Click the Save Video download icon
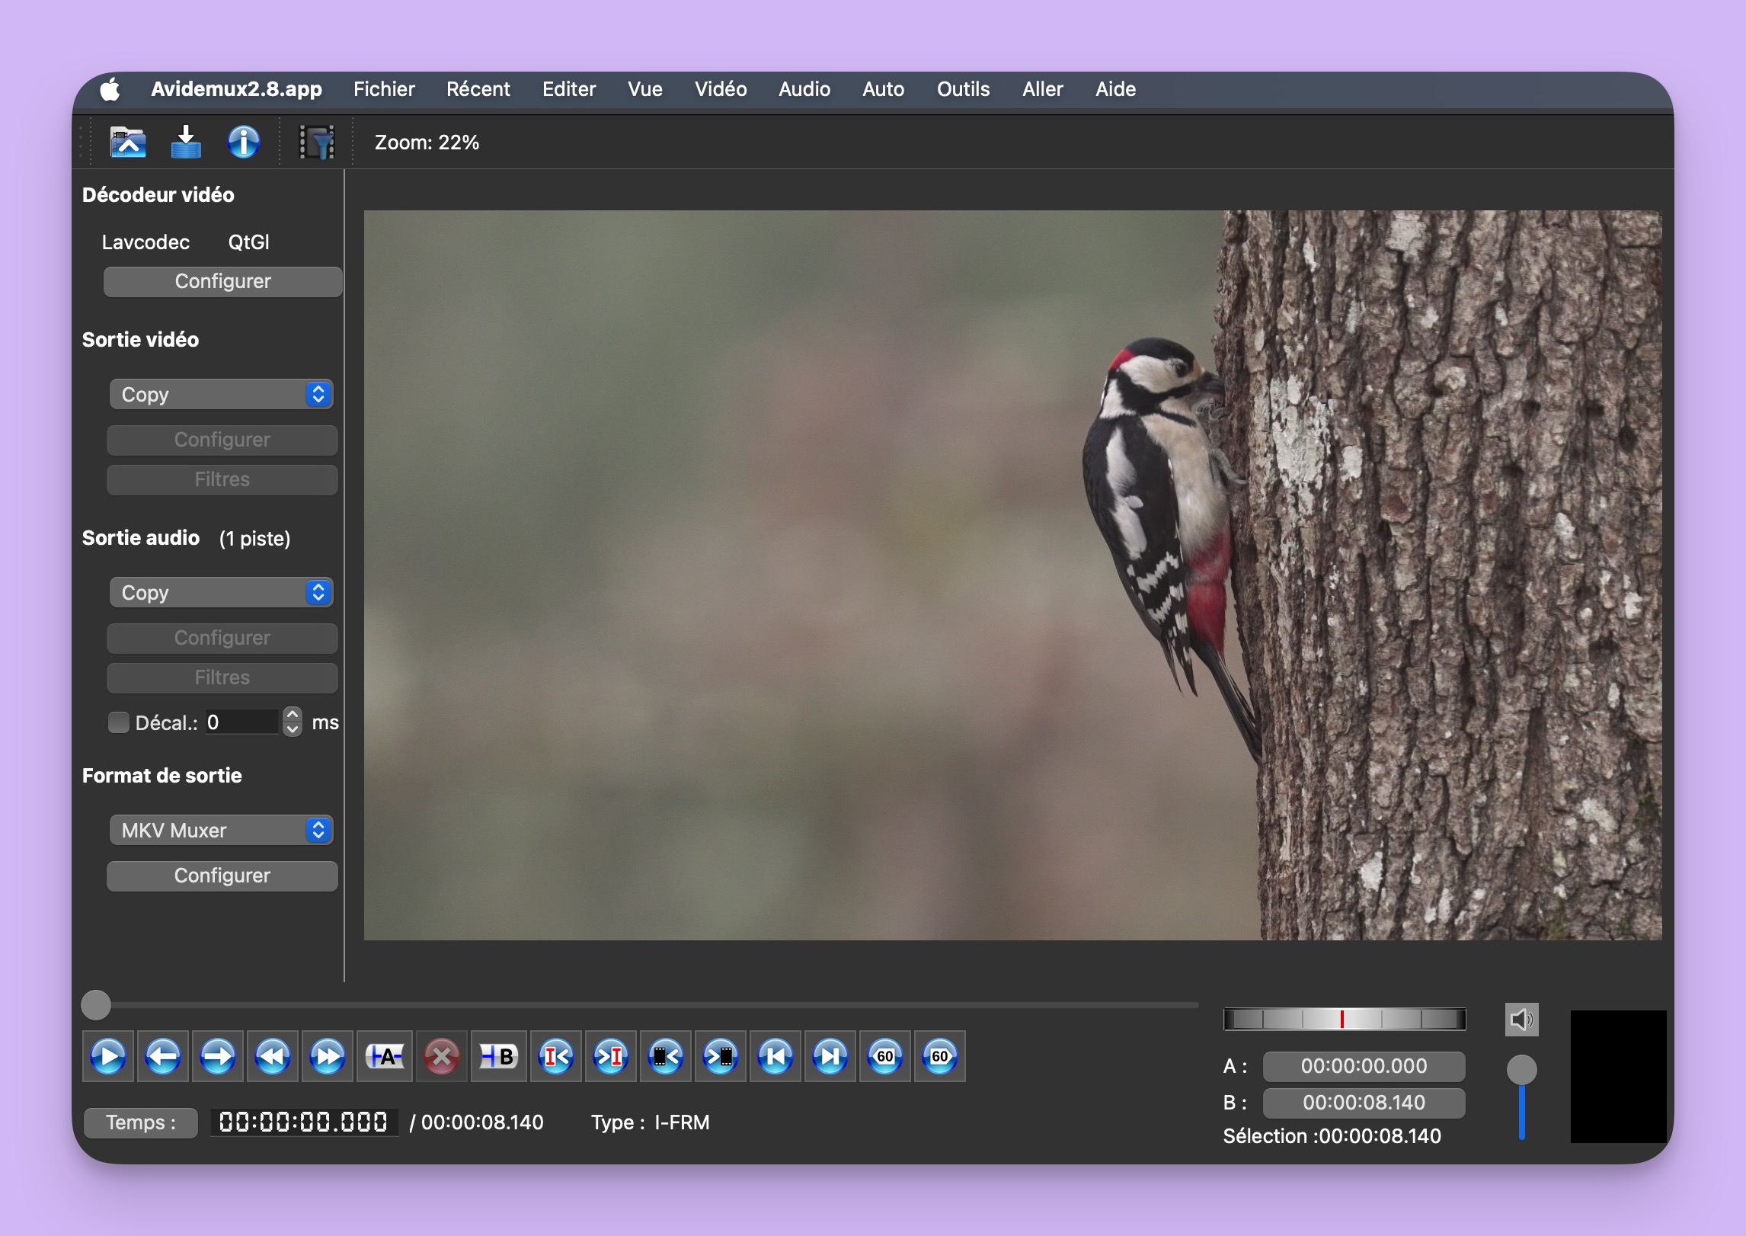Image resolution: width=1746 pixels, height=1236 pixels. tap(185, 142)
